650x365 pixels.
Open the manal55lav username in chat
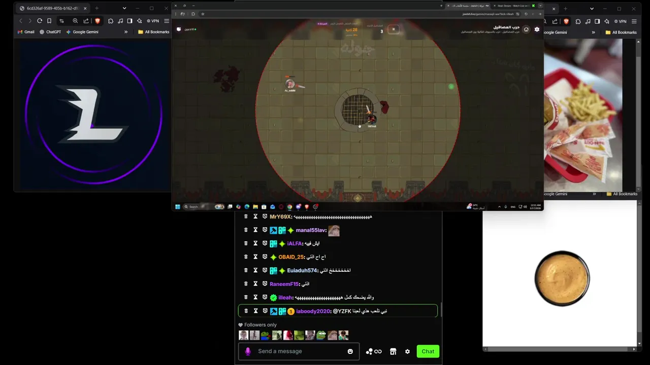pyautogui.click(x=311, y=230)
